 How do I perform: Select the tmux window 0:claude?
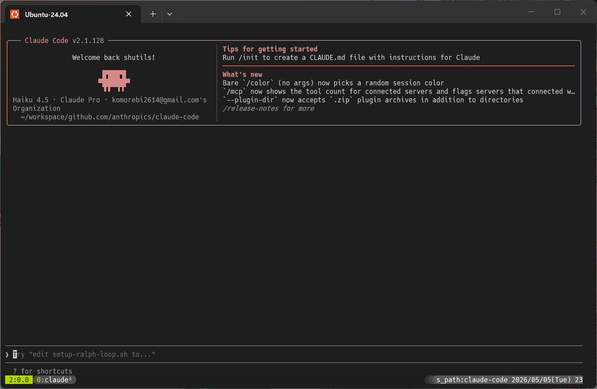[54, 380]
